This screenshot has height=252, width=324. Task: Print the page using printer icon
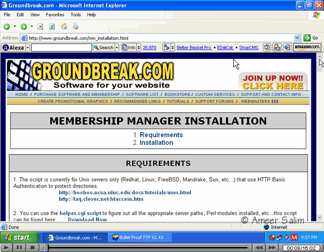coord(75,26)
